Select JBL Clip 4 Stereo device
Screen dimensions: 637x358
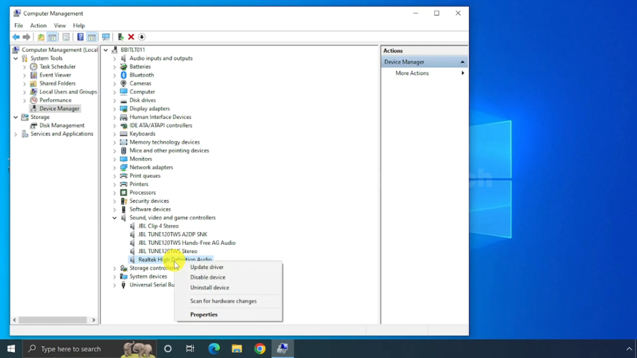[158, 226]
